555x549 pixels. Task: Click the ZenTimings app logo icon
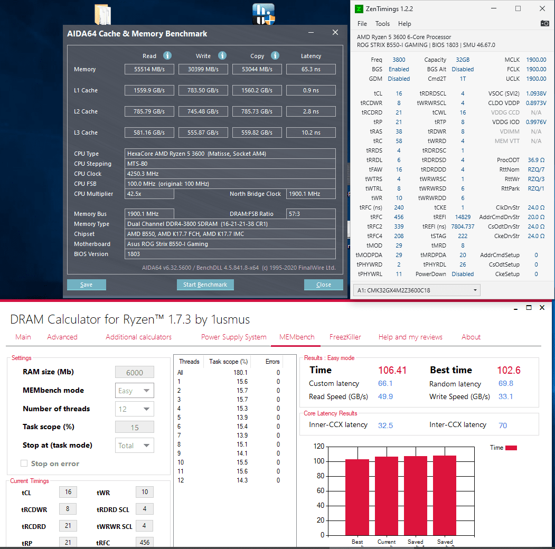[x=359, y=9]
